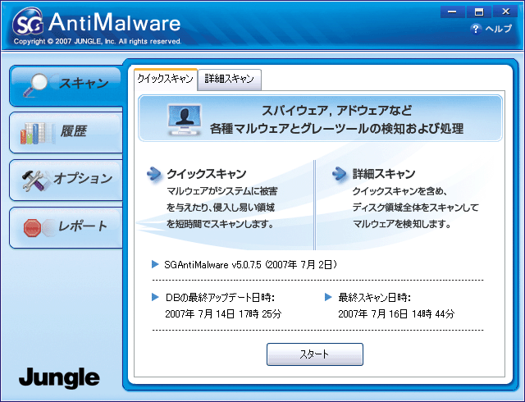This screenshot has height=402, width=525.
Task: Open the スキャン sidebar section
Action: tap(66, 85)
